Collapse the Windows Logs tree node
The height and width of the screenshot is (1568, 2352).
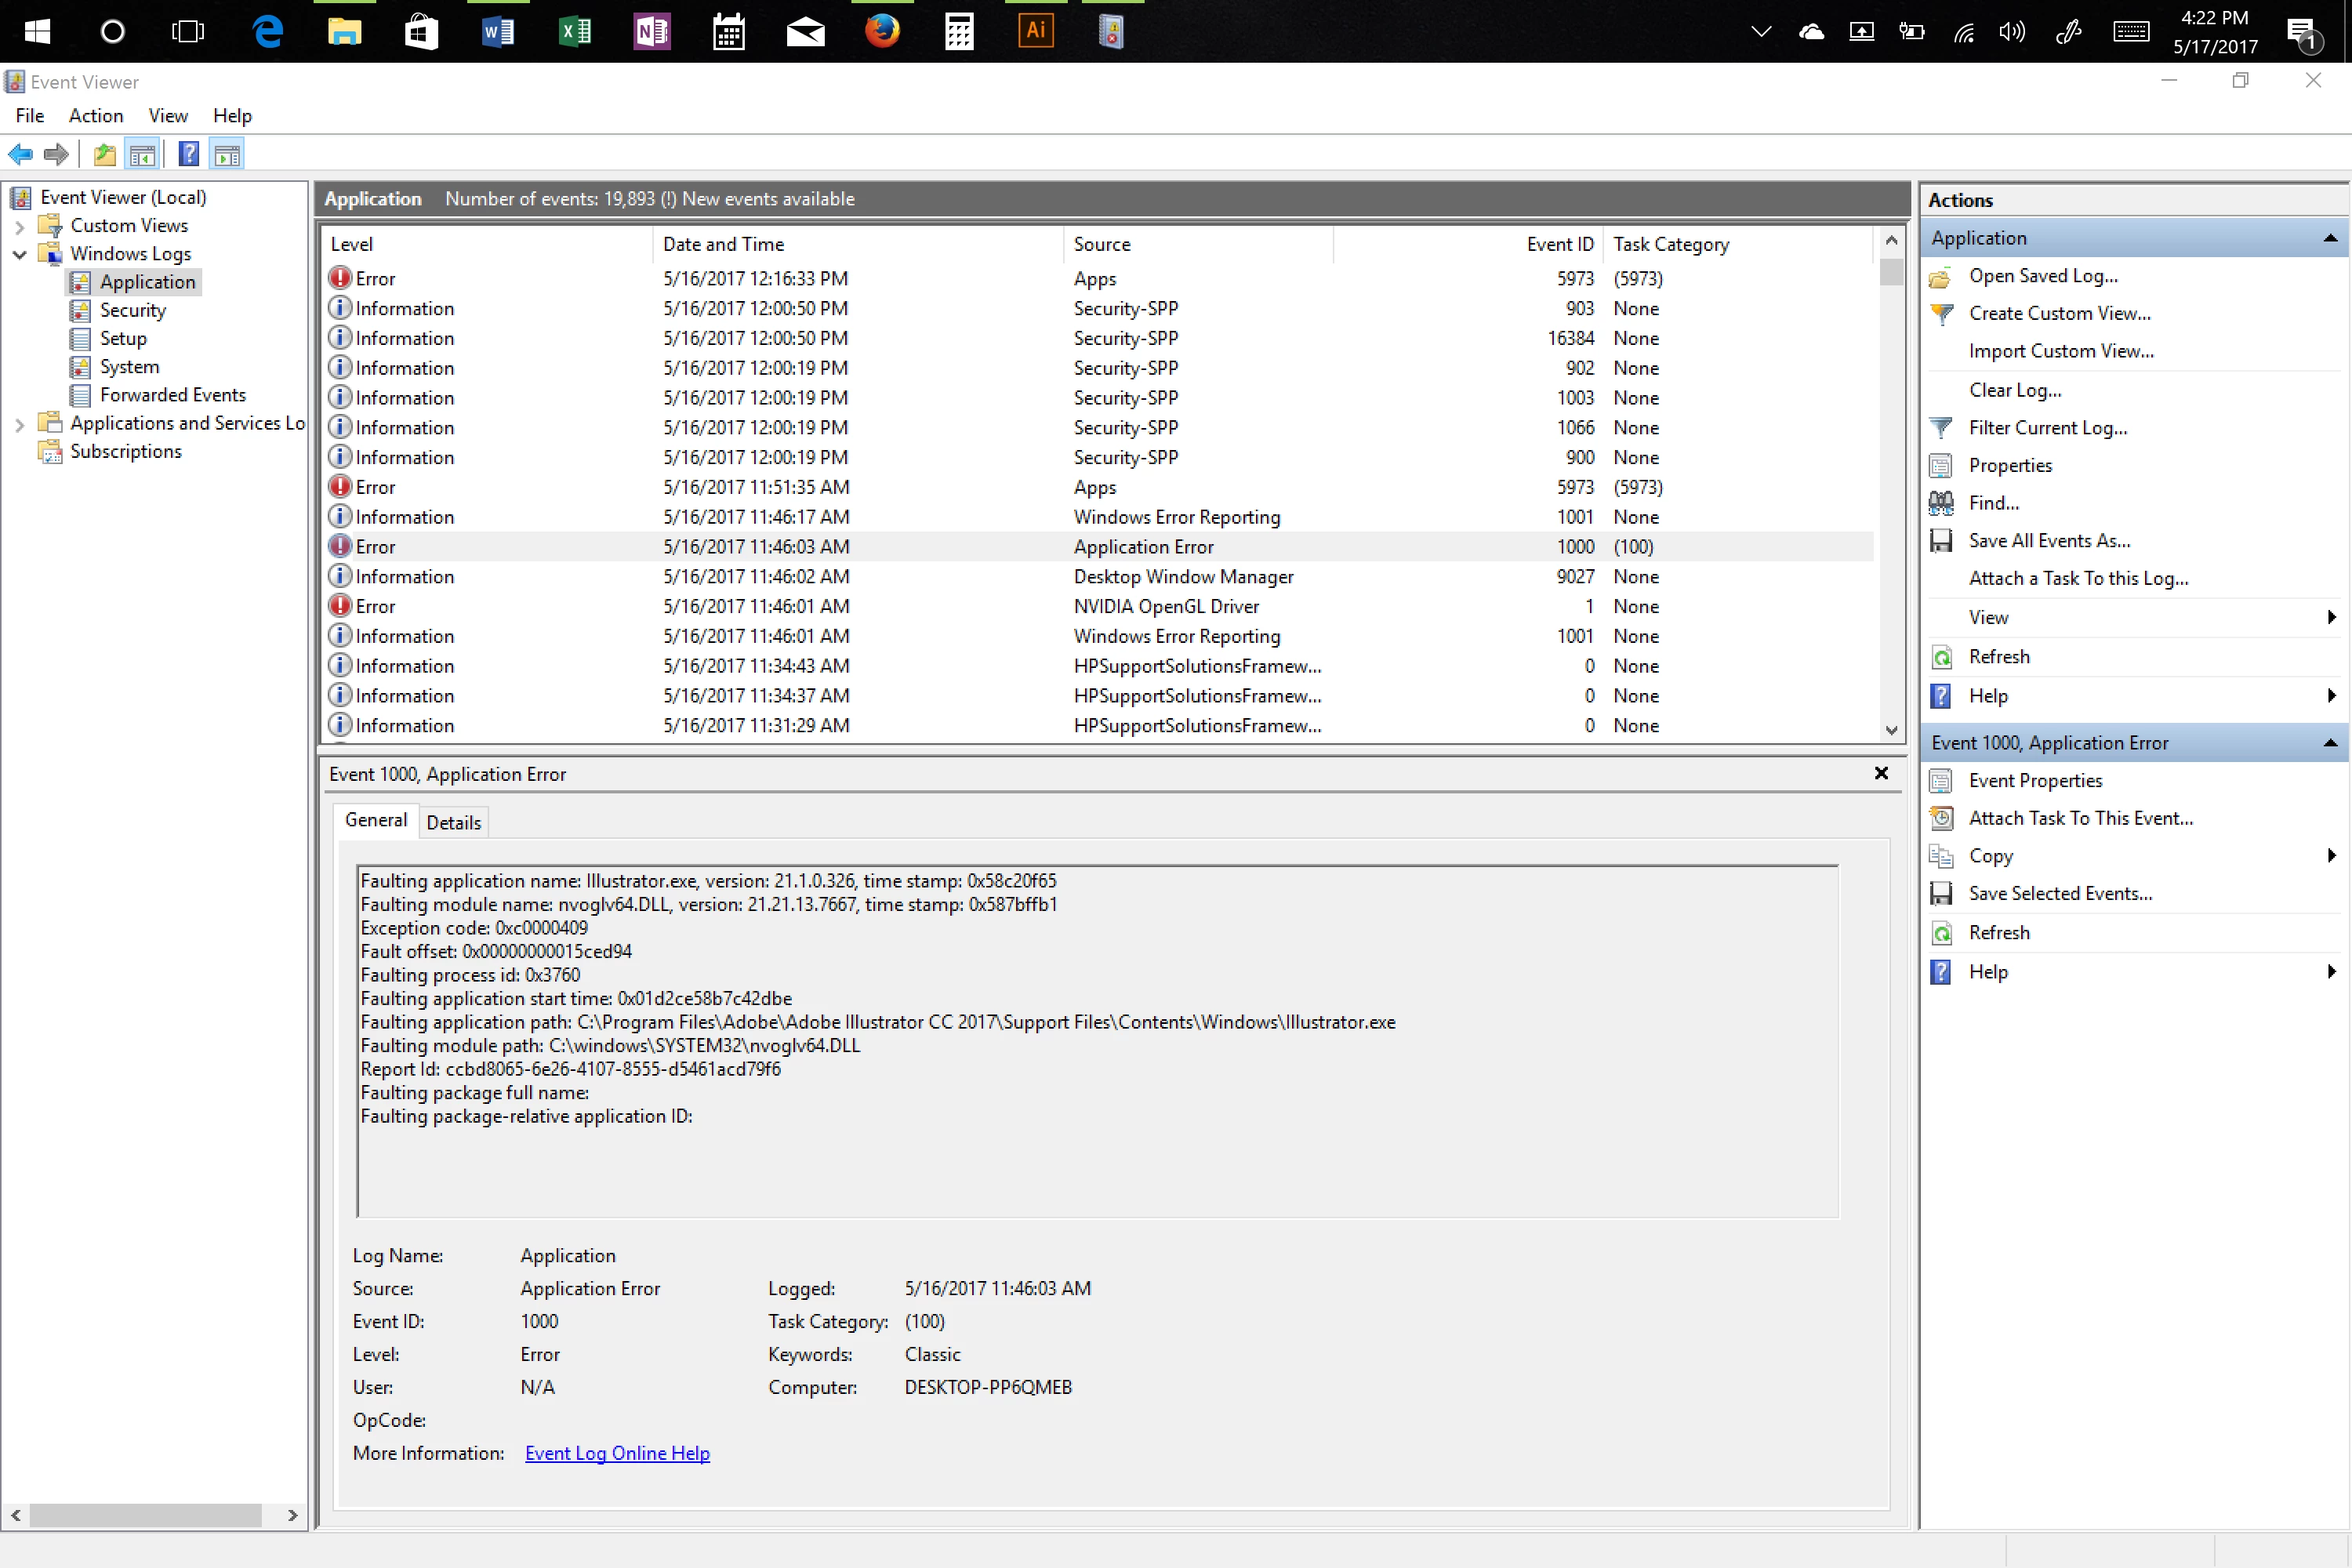pyautogui.click(x=19, y=254)
